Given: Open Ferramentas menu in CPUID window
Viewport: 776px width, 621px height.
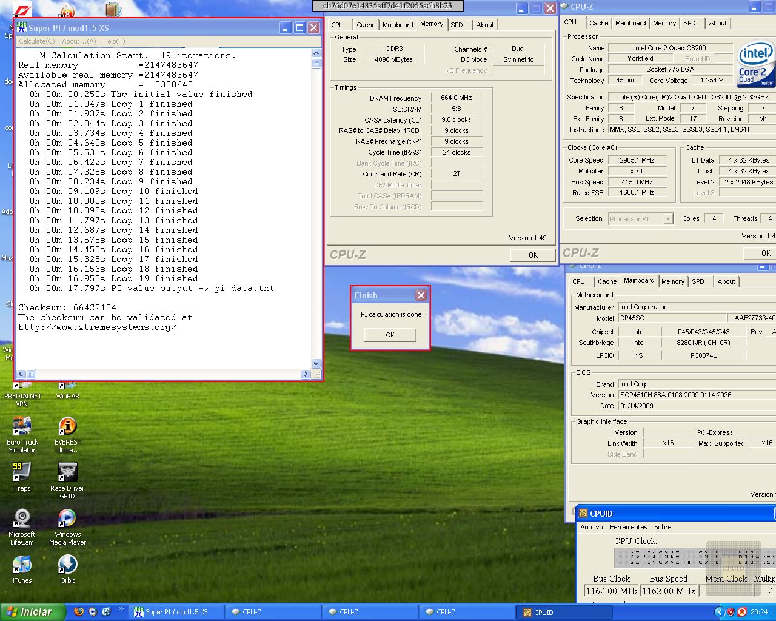Looking at the screenshot, I should point(628,527).
